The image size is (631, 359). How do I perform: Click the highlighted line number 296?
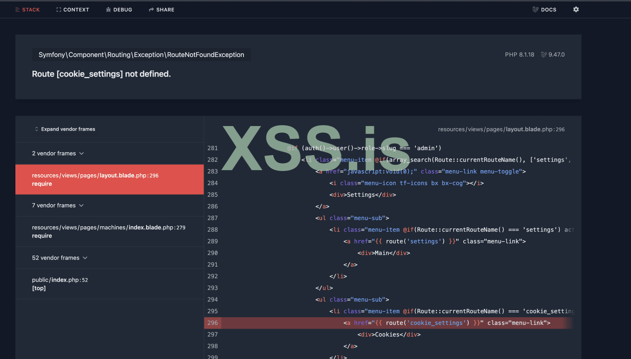213,323
